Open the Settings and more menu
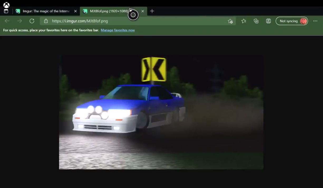This screenshot has width=323, height=188. pyautogui.click(x=315, y=21)
